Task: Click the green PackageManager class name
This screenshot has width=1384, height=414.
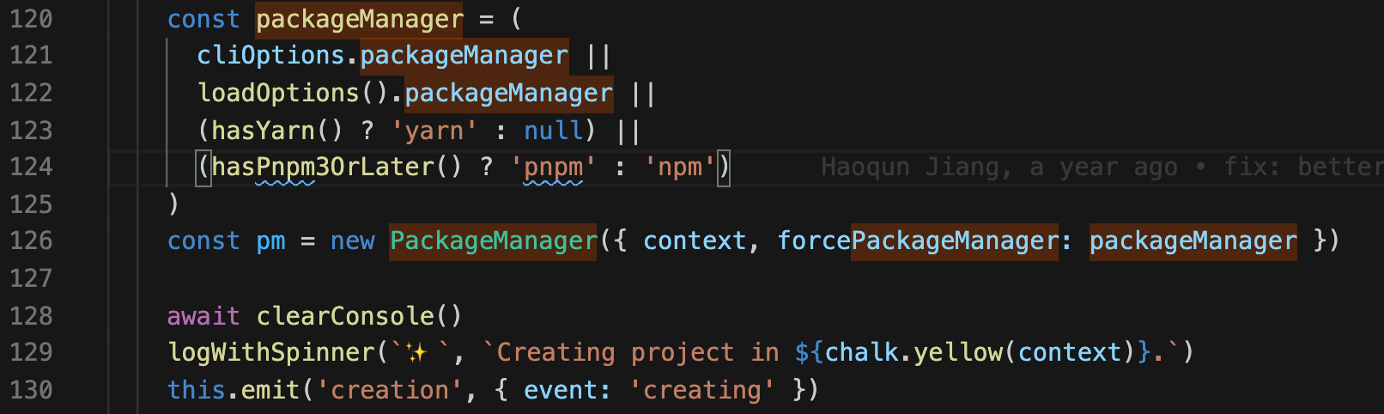Action: pyautogui.click(x=493, y=241)
